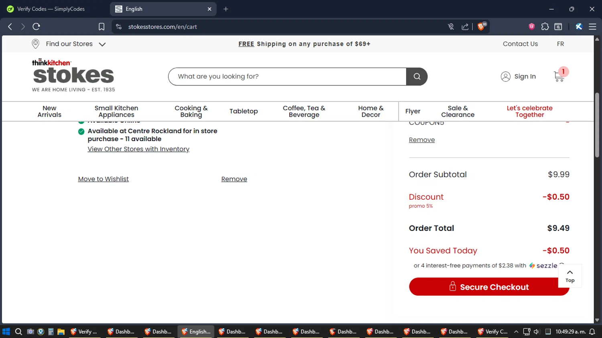Click the address bar URL
The image size is (602, 338).
(163, 27)
